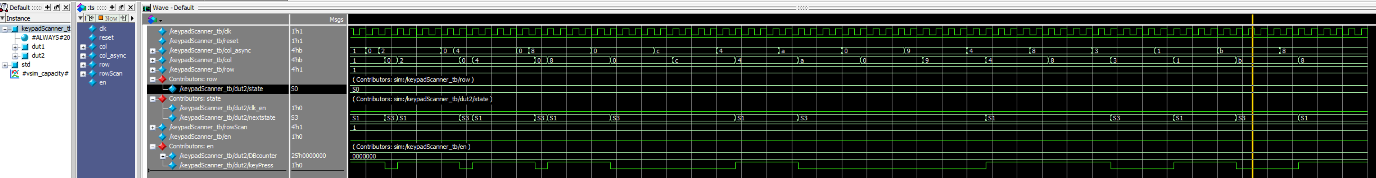
Task: Click the Wave window title icon
Action: [147, 8]
